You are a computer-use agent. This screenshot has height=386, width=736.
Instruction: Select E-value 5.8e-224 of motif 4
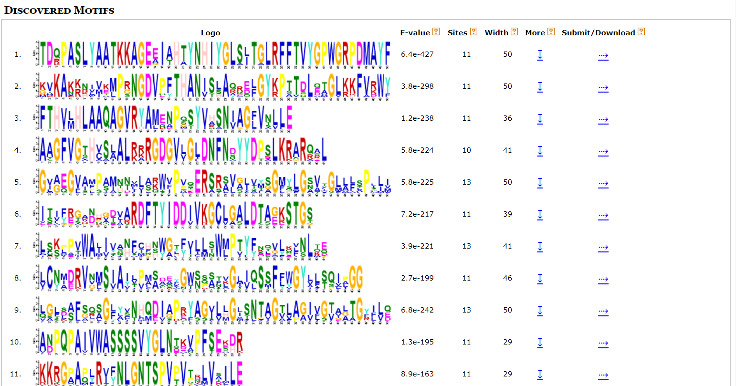click(417, 150)
